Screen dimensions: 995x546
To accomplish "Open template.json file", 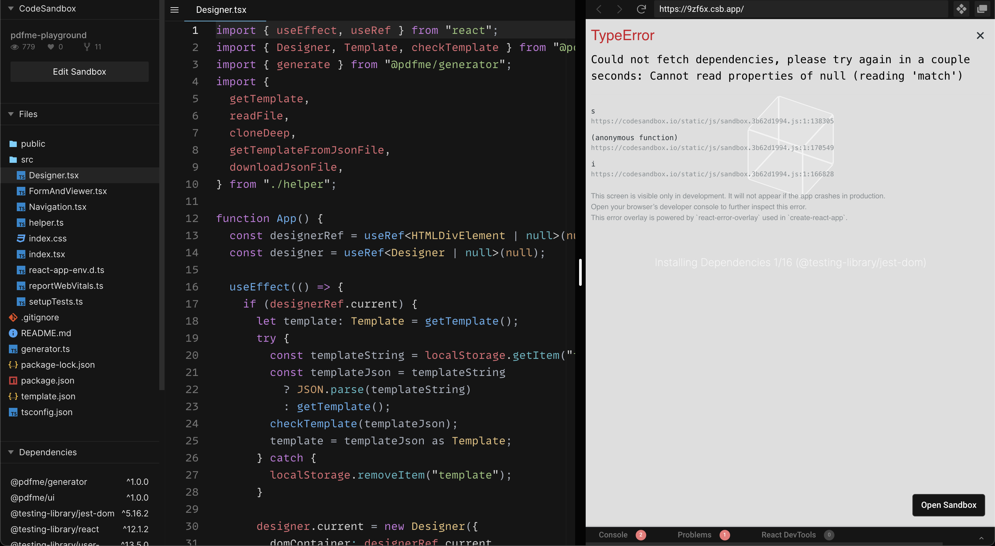I will click(x=80, y=397).
